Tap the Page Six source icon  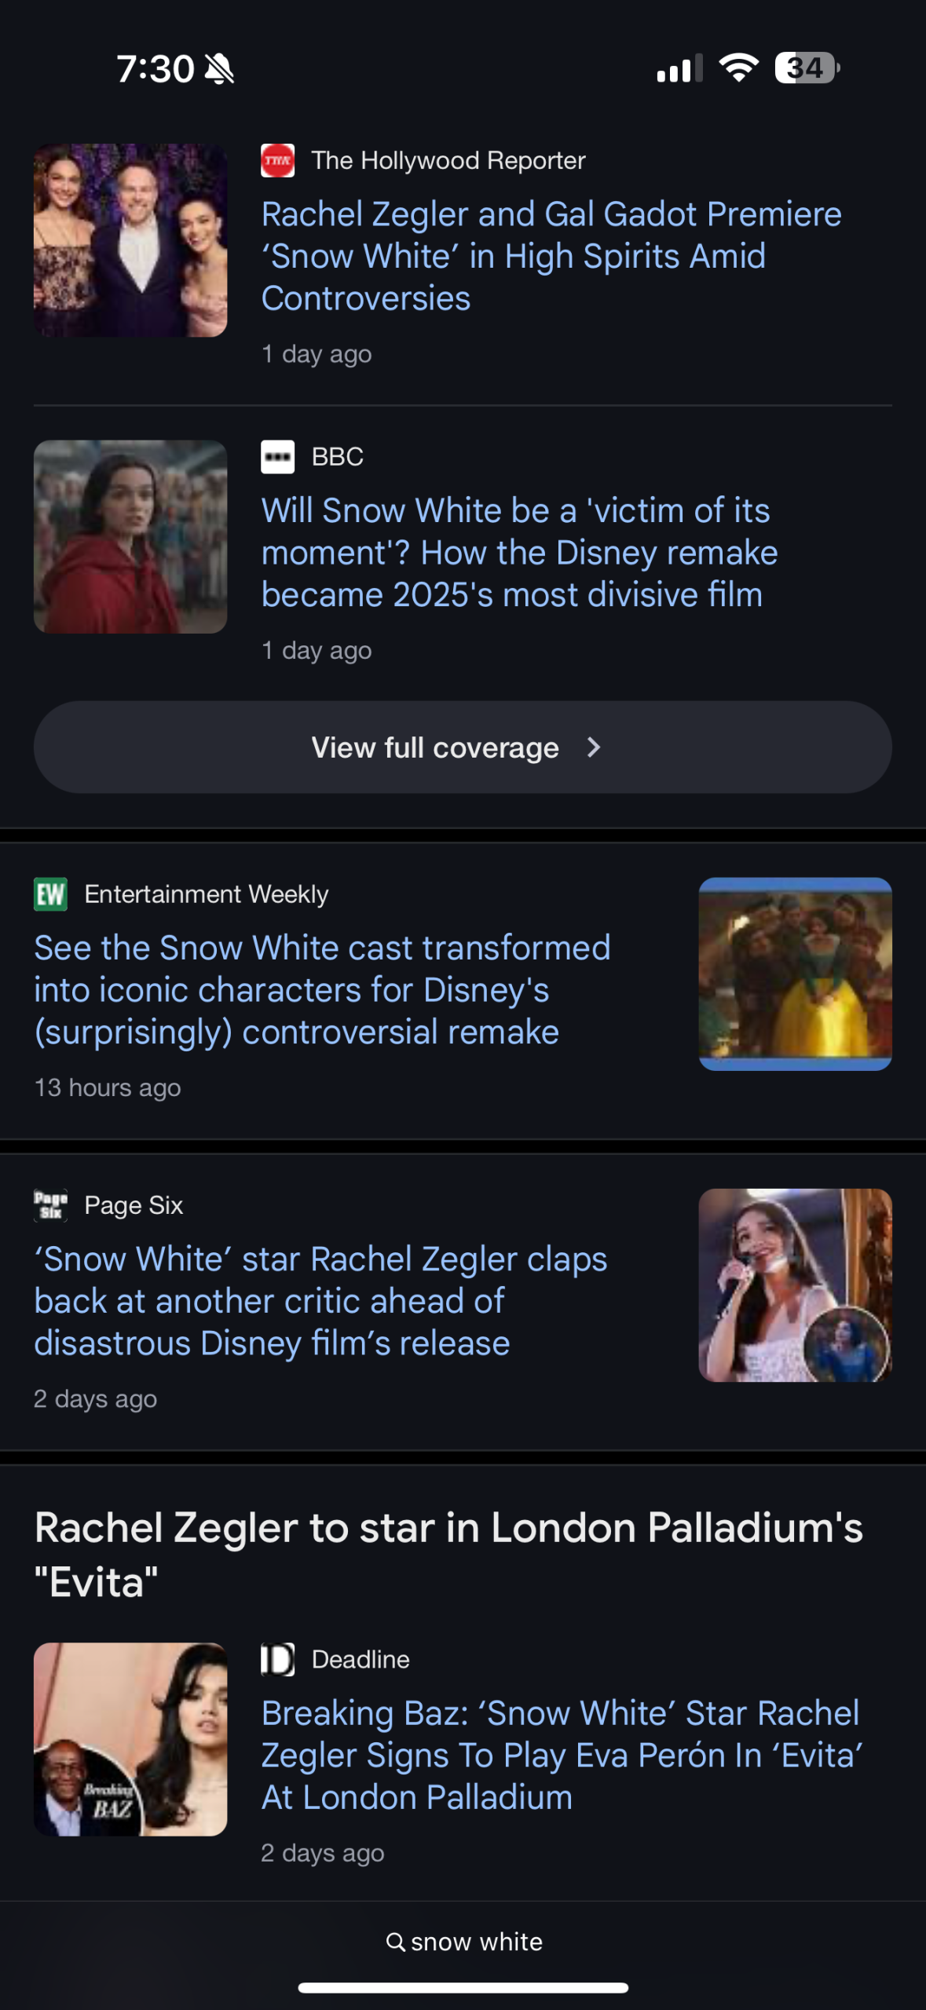pos(50,1205)
